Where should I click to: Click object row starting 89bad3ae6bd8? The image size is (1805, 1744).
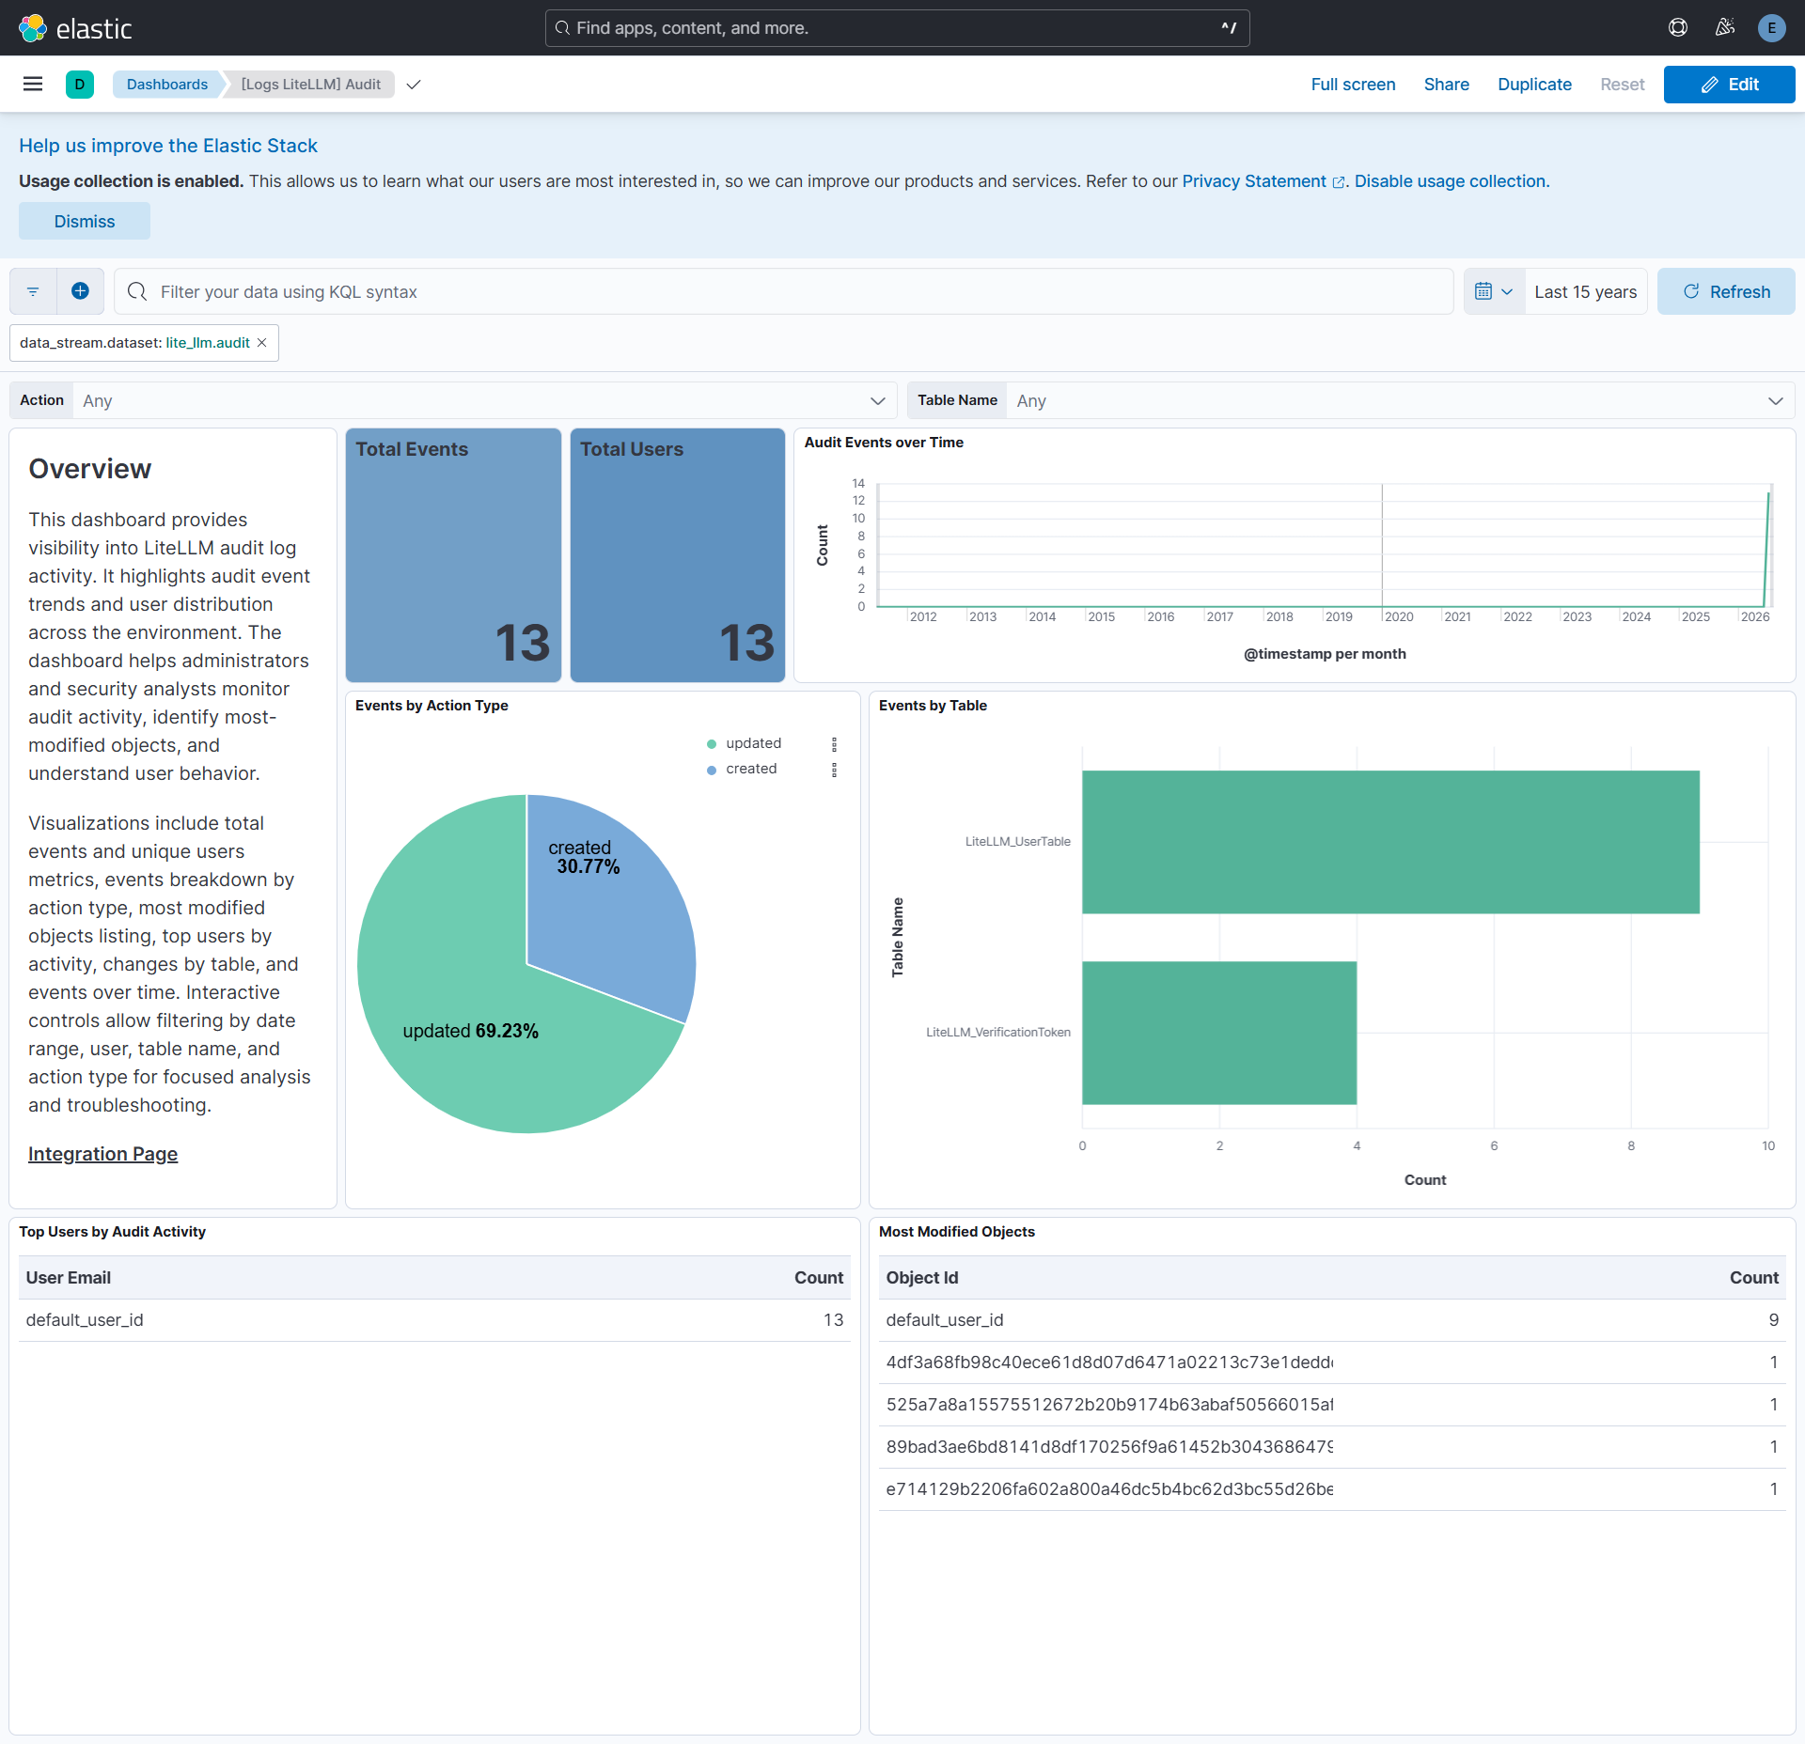(x=1332, y=1447)
